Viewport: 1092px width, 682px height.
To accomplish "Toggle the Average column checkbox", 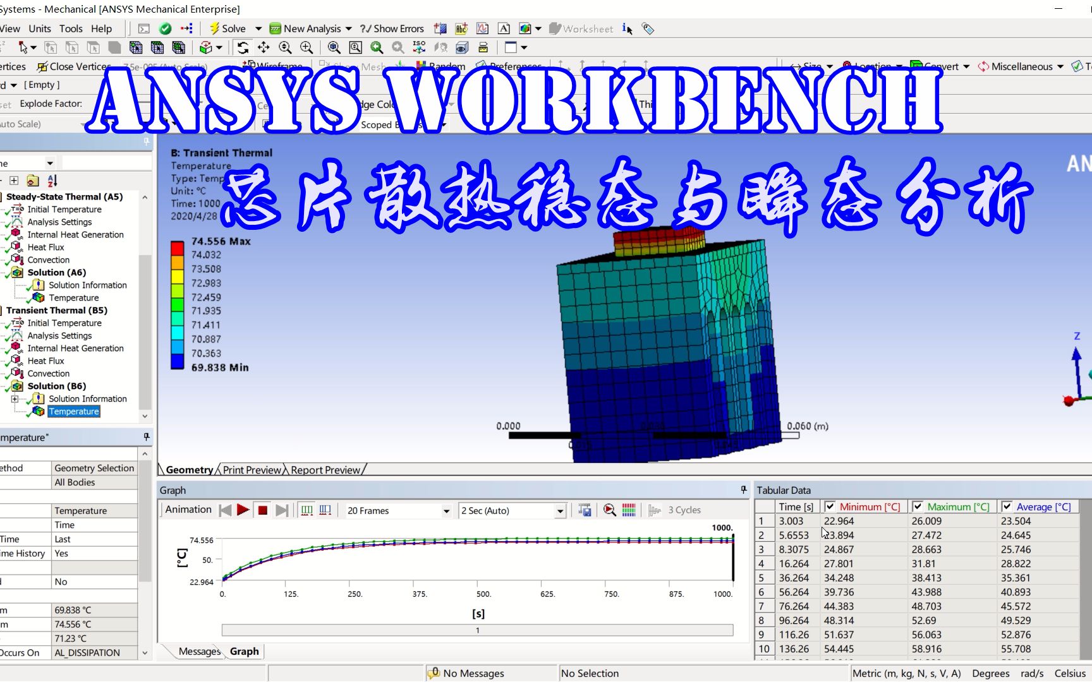I will (x=1007, y=506).
